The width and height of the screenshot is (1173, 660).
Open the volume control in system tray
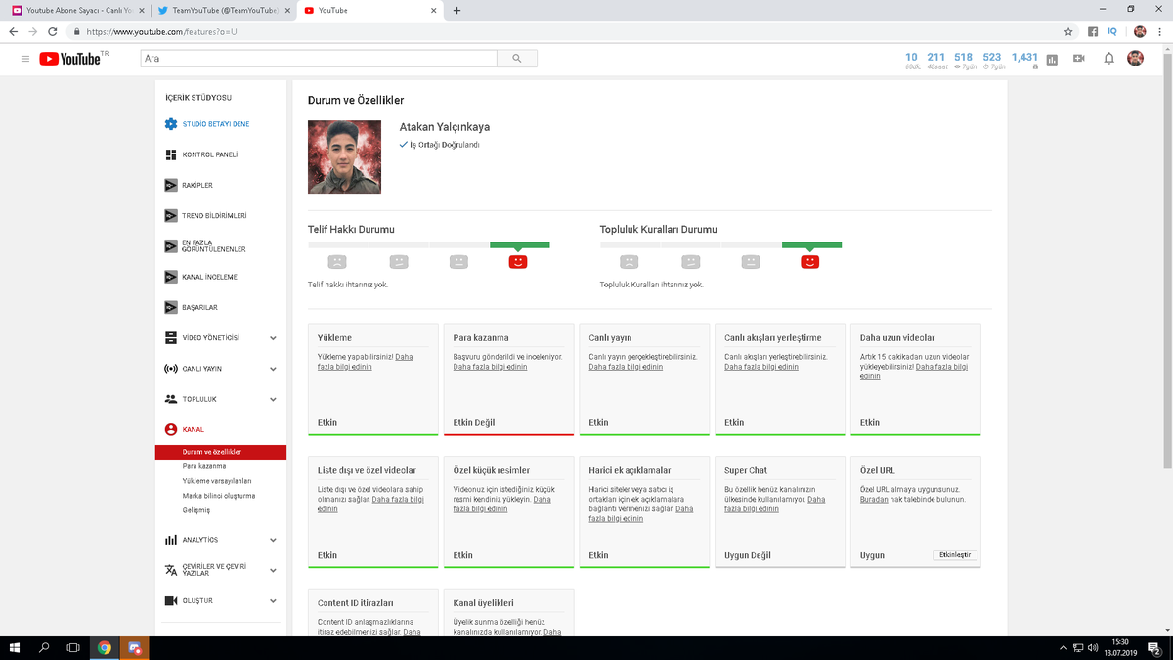click(1093, 647)
